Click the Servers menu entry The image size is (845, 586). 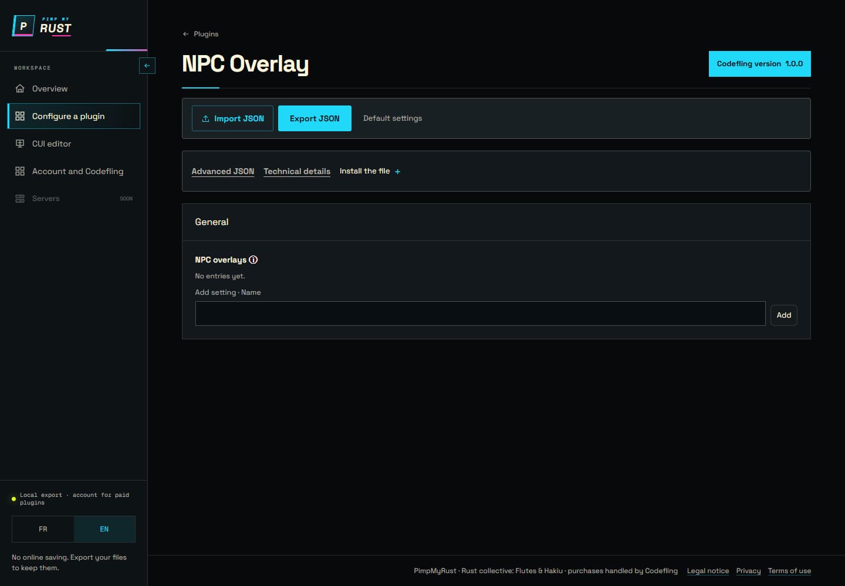73,199
